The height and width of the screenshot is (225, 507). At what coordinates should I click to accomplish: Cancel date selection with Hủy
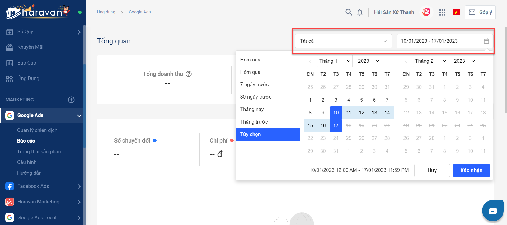(432, 170)
